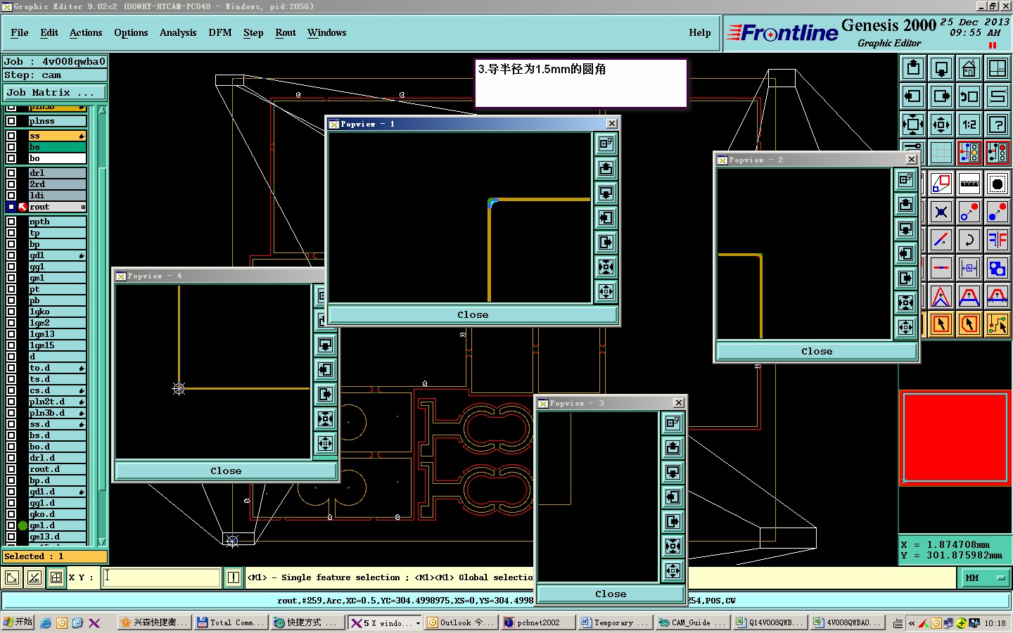Toggle the gm1.d layer checkbox
This screenshot has height=633, width=1013.
11,525
